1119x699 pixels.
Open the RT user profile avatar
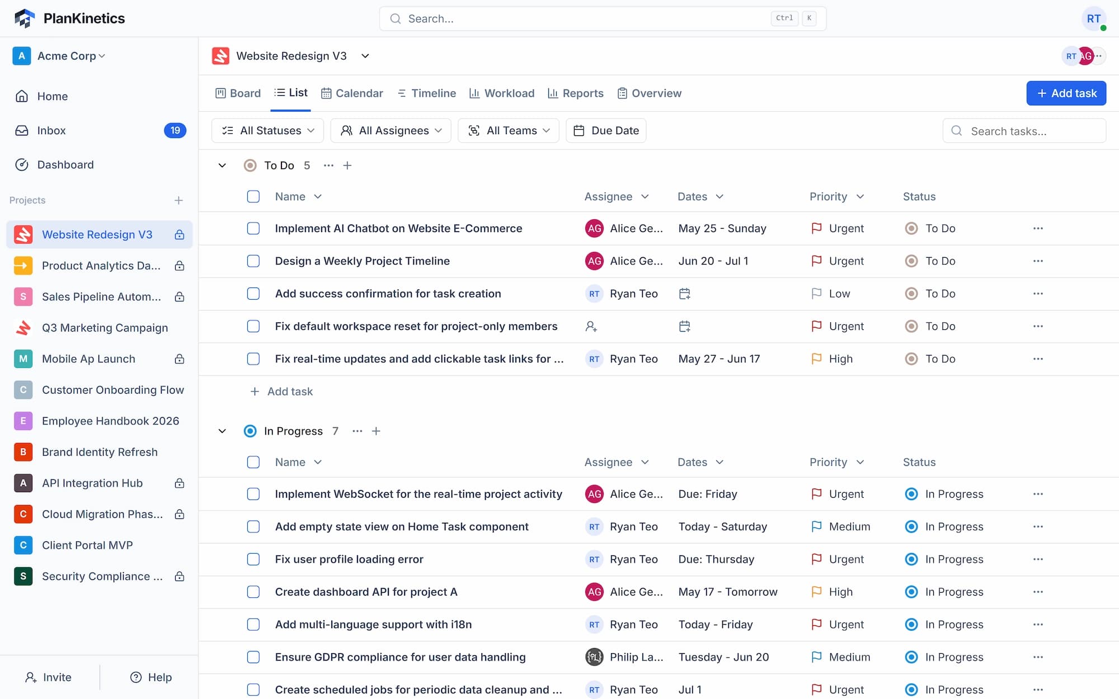click(1093, 18)
